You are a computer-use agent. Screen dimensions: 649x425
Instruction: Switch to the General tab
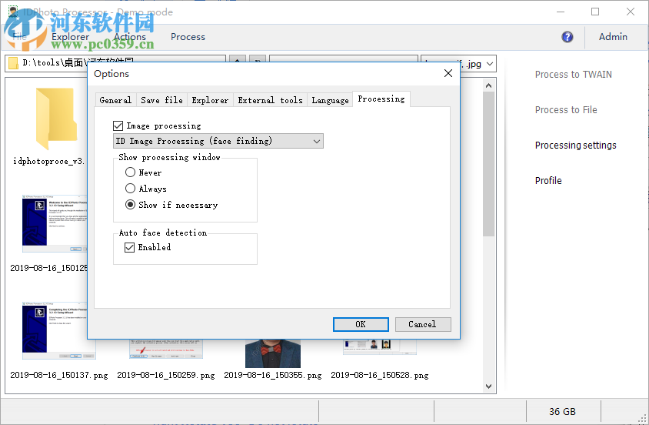click(x=115, y=100)
